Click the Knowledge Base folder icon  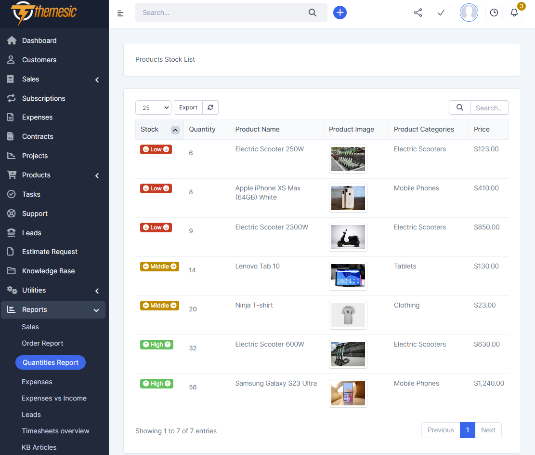pos(10,271)
